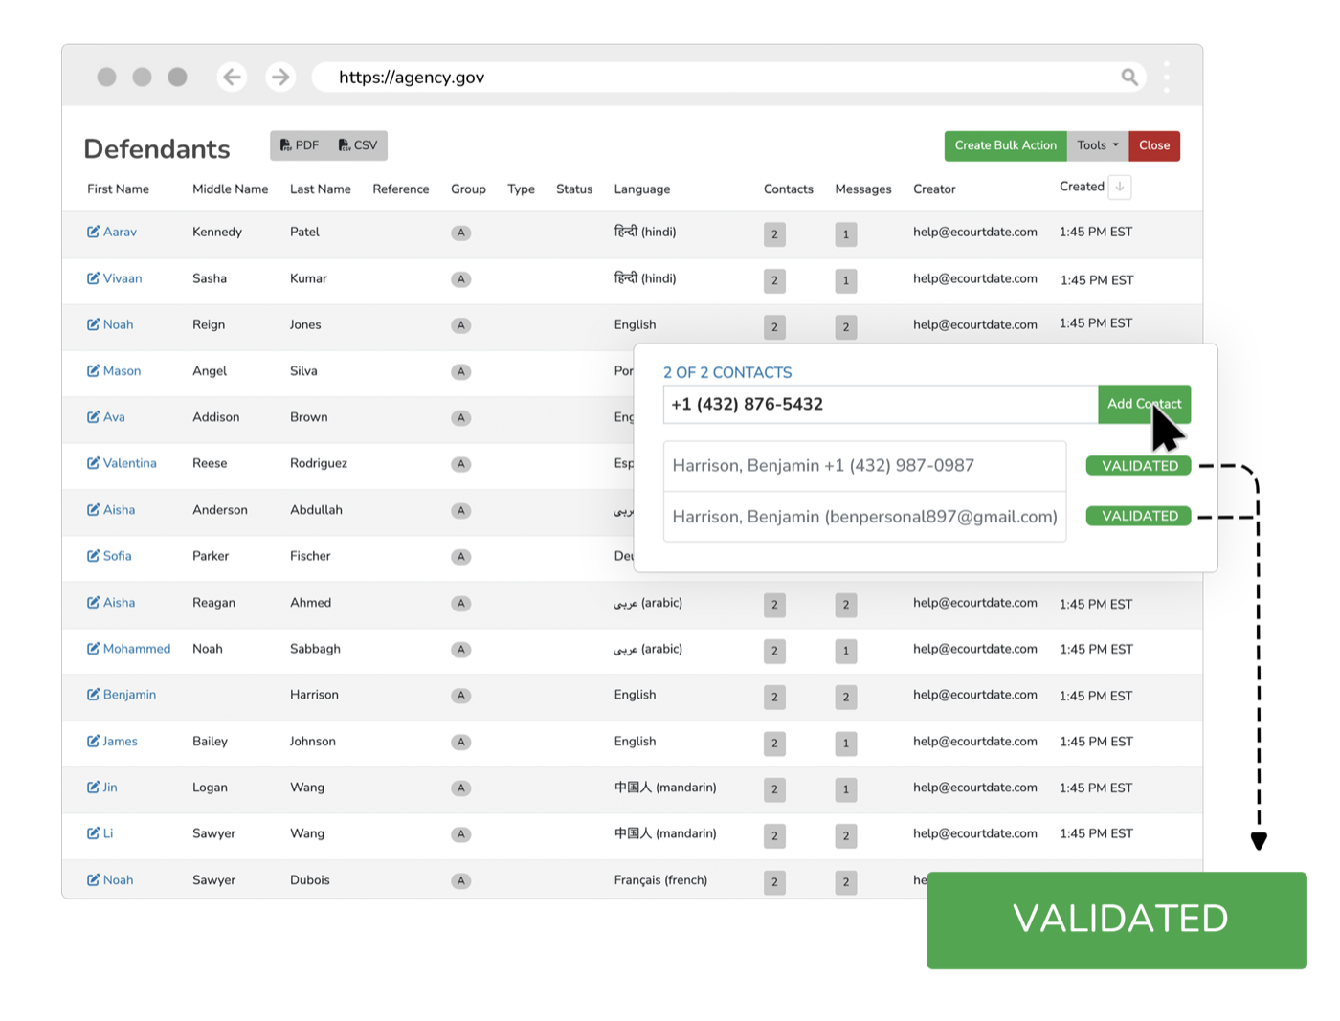The image size is (1340, 1021).
Task: Click the Contacts column header
Action: coord(789,189)
